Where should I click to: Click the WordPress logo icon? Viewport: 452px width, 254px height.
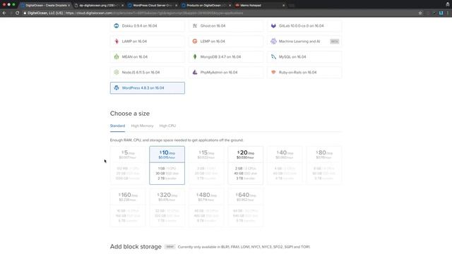tap(116, 87)
